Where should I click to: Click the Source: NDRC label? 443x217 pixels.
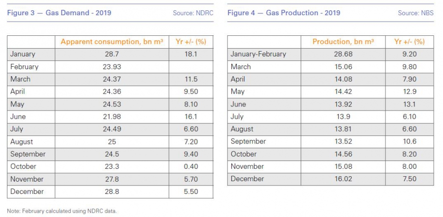[x=193, y=13]
